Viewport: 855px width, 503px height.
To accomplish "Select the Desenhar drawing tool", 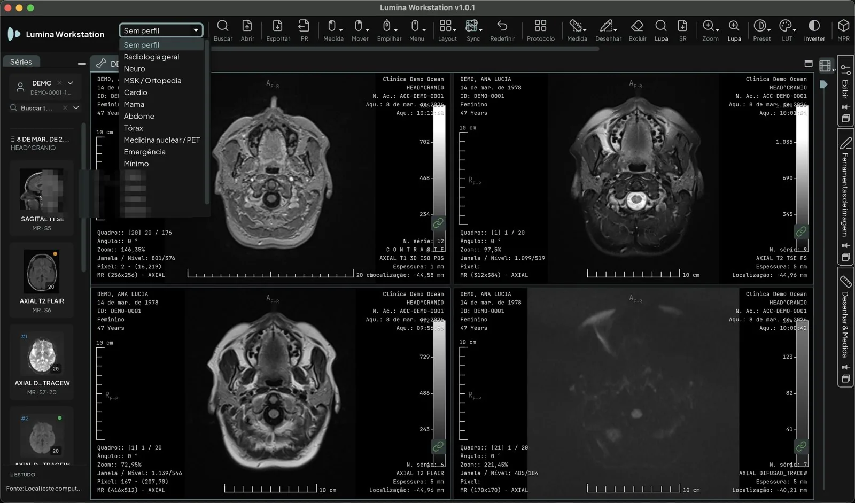I will [x=608, y=30].
